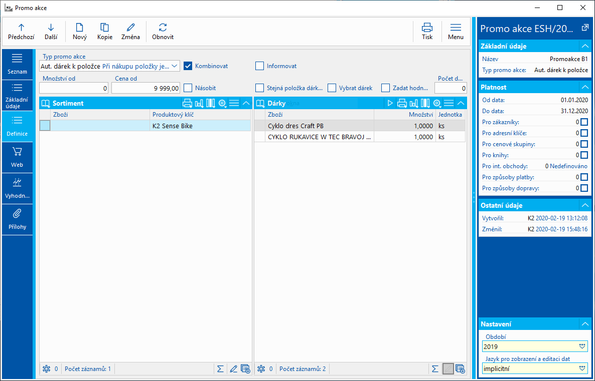Uncheck the Kombinovat checkbox
This screenshot has width=595, height=381.
(x=188, y=66)
